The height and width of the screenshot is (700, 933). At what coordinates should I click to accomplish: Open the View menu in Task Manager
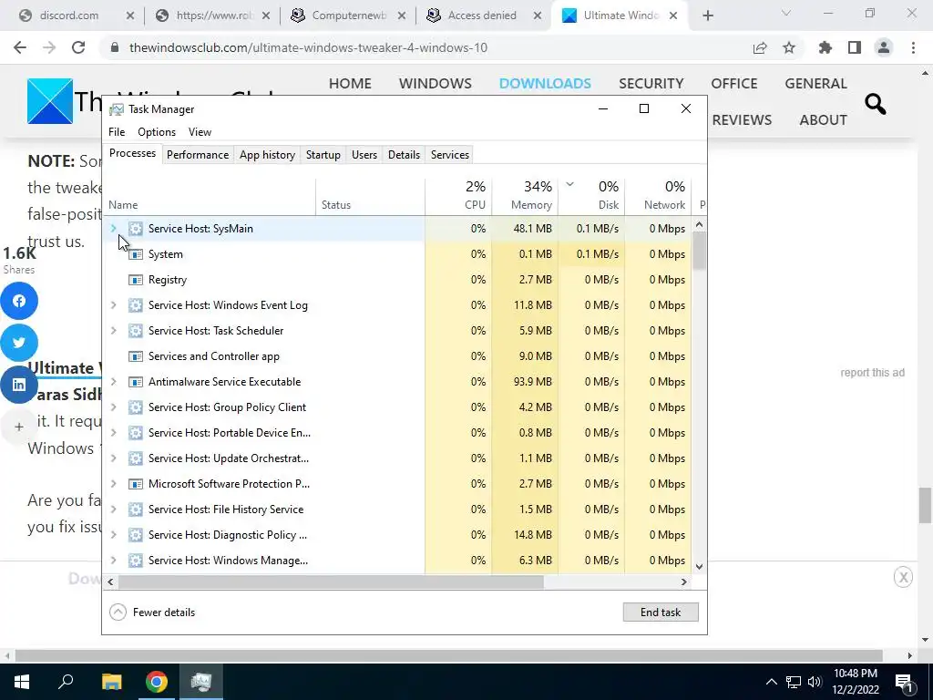point(200,132)
